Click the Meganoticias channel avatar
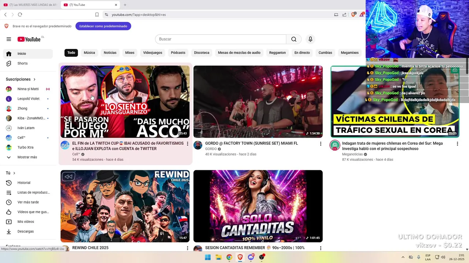 click(335, 145)
